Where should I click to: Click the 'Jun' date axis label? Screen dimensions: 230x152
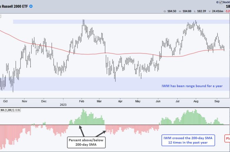coord(158,101)
